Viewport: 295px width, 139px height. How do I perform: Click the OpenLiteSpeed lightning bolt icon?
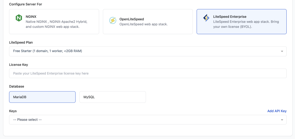tap(113, 20)
